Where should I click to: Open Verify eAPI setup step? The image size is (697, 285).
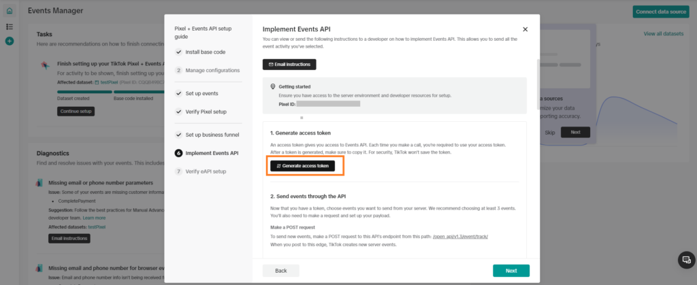207,171
